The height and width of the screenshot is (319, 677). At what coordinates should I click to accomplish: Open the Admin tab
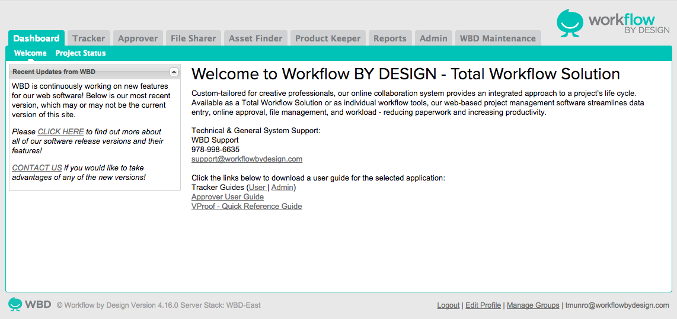(433, 38)
